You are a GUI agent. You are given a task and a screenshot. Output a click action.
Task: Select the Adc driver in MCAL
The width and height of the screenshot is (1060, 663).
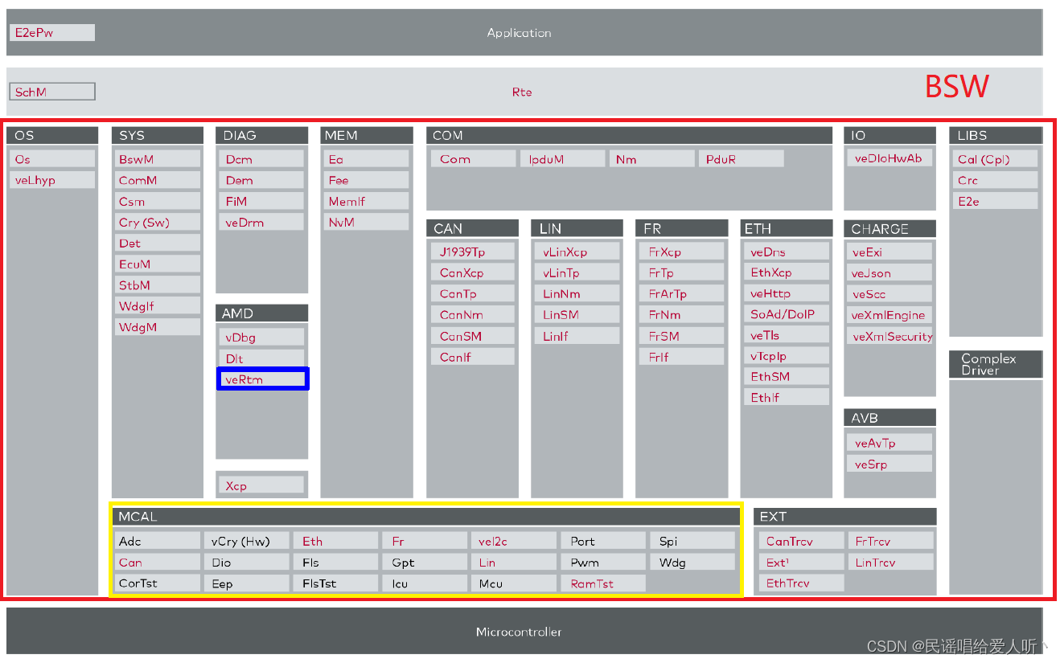(x=157, y=541)
